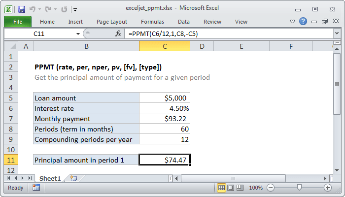Insert a new worksheet with the tab icon

click(73, 178)
